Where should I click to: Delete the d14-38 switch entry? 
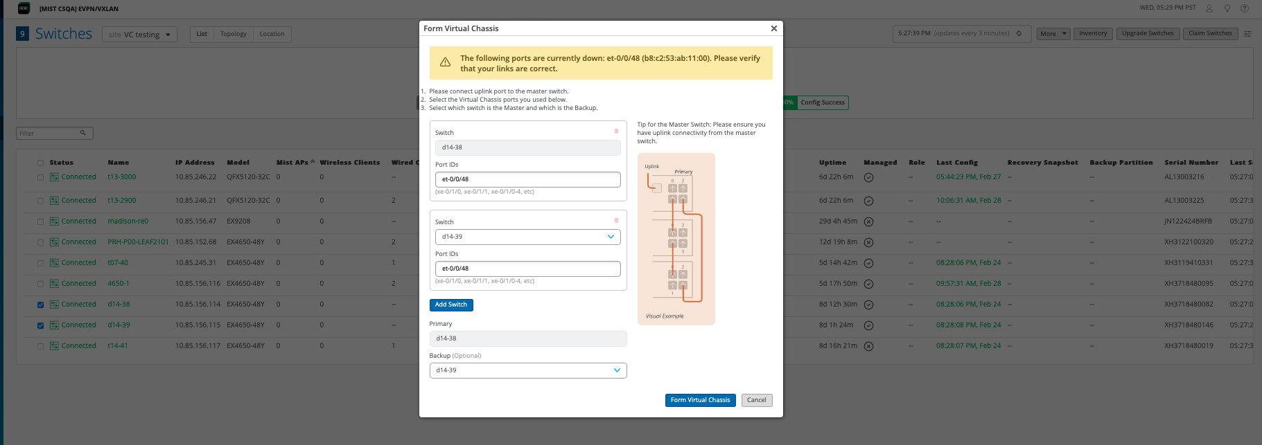coord(616,131)
